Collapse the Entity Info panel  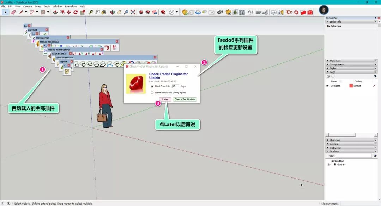(x=351, y=21)
